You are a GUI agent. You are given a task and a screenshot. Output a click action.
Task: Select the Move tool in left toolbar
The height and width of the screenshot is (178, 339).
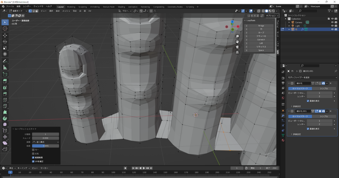[x=5, y=35]
